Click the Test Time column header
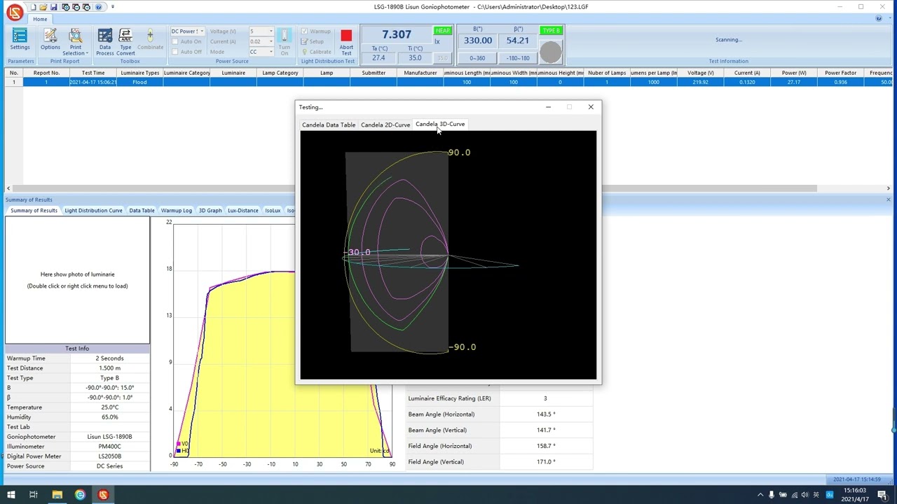The image size is (897, 504). (x=93, y=73)
